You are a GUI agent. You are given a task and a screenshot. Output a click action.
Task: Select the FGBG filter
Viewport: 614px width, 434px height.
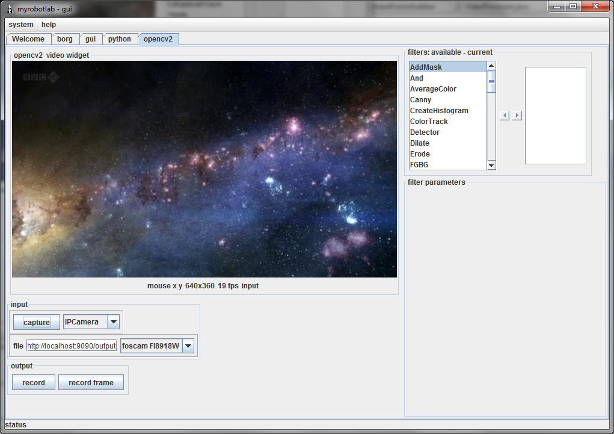(447, 165)
